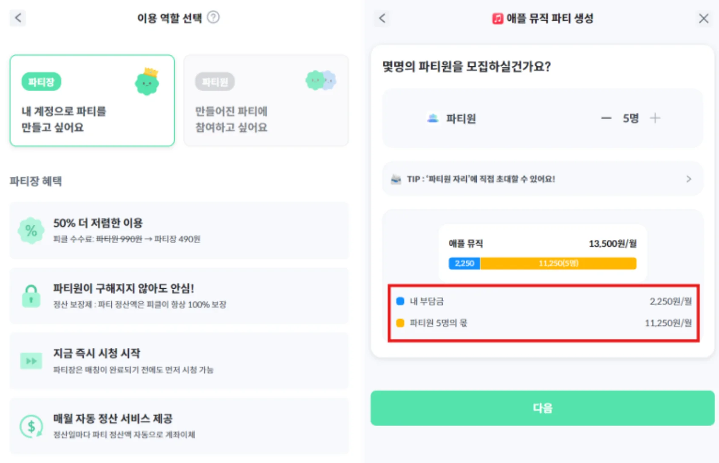
Task: Click the dollar auto-settlement icon
Action: pyautogui.click(x=31, y=426)
